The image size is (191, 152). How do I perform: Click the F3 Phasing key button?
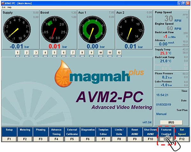pos(40,139)
